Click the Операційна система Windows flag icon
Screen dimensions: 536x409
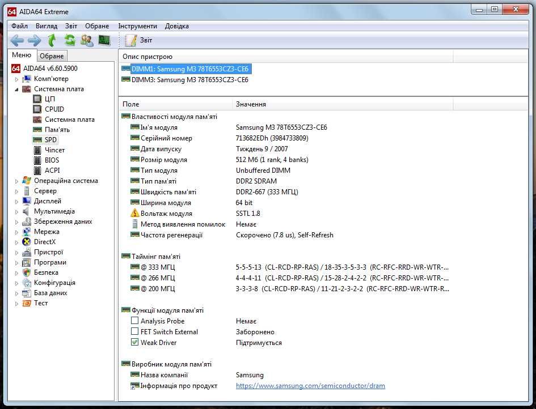(x=27, y=181)
